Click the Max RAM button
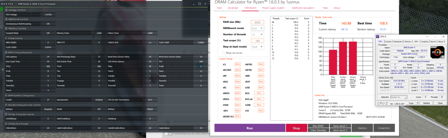Screen dimensions: 448x138 point(318,126)
